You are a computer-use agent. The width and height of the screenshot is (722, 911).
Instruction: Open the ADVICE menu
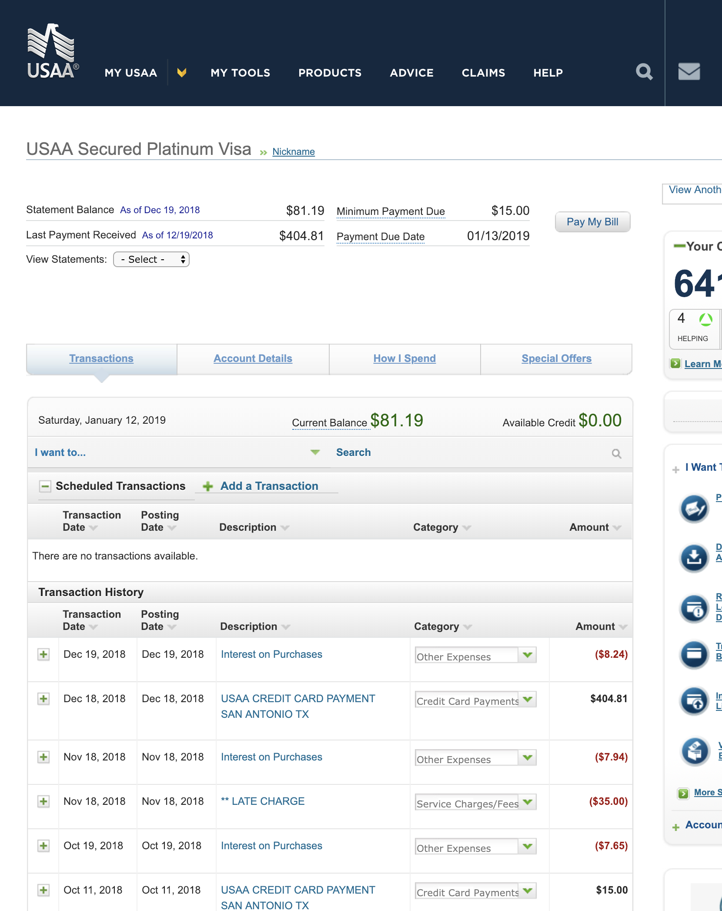point(412,73)
